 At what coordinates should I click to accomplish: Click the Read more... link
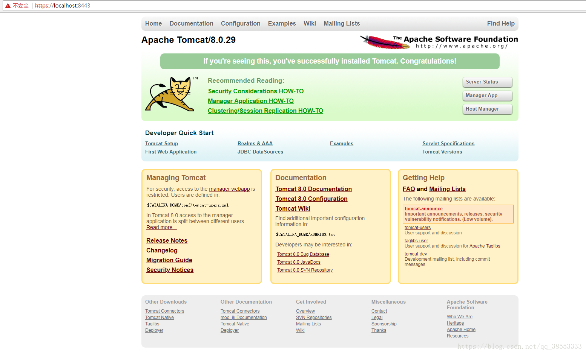161,227
